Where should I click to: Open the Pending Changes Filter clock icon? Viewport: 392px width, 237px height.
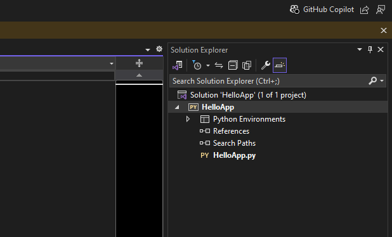pyautogui.click(x=197, y=65)
